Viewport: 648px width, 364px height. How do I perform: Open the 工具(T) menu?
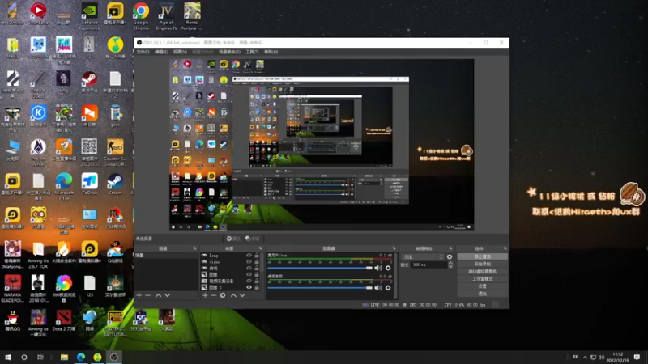point(252,52)
